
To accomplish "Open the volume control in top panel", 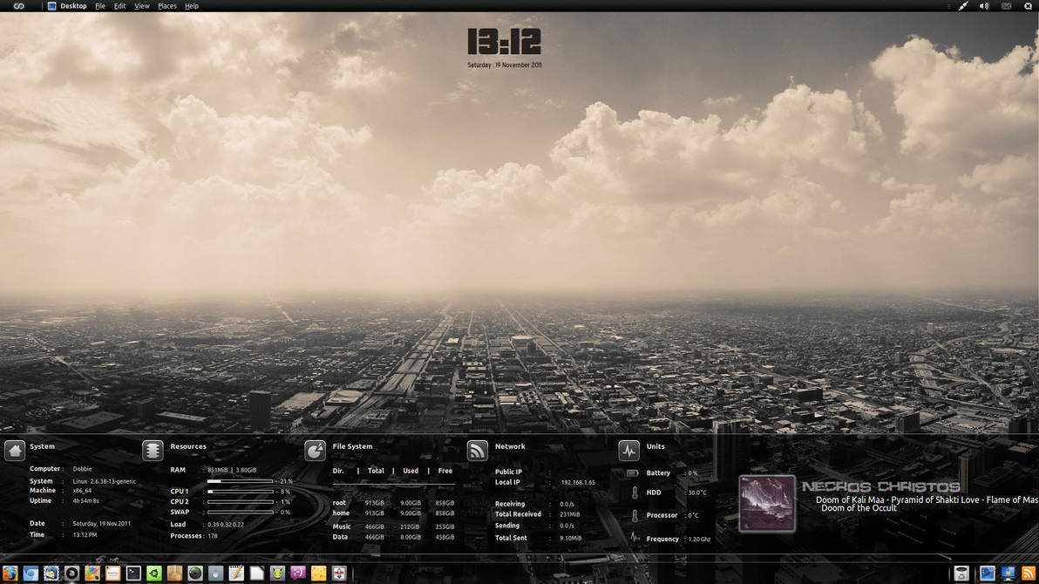I will click(984, 6).
